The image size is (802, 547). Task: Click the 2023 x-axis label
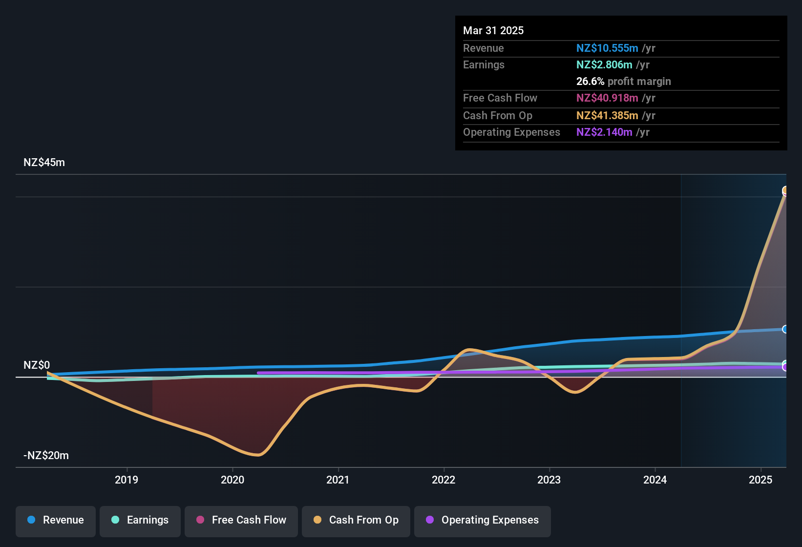(549, 480)
